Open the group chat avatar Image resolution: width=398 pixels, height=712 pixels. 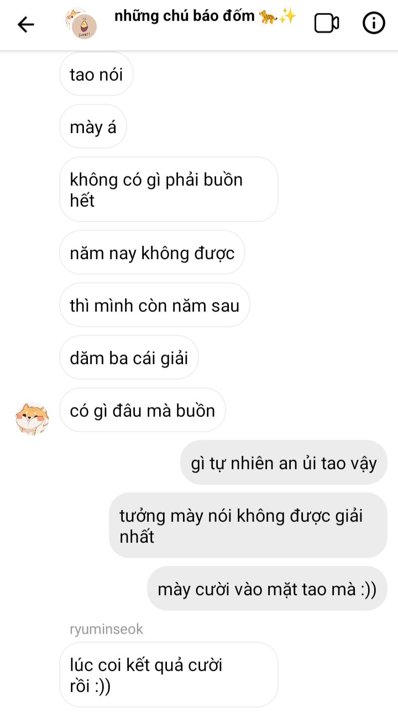81,24
